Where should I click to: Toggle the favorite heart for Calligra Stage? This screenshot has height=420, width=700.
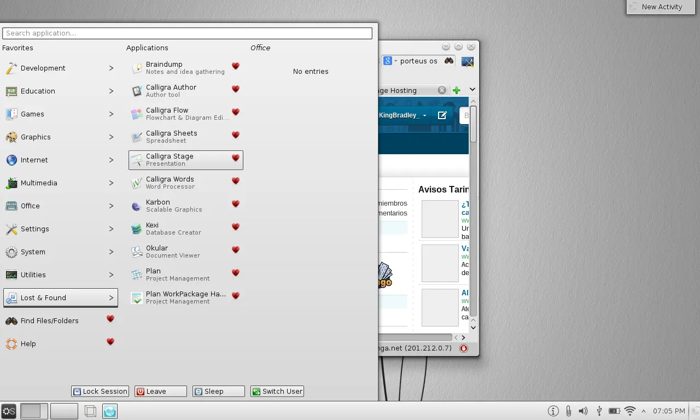(236, 158)
